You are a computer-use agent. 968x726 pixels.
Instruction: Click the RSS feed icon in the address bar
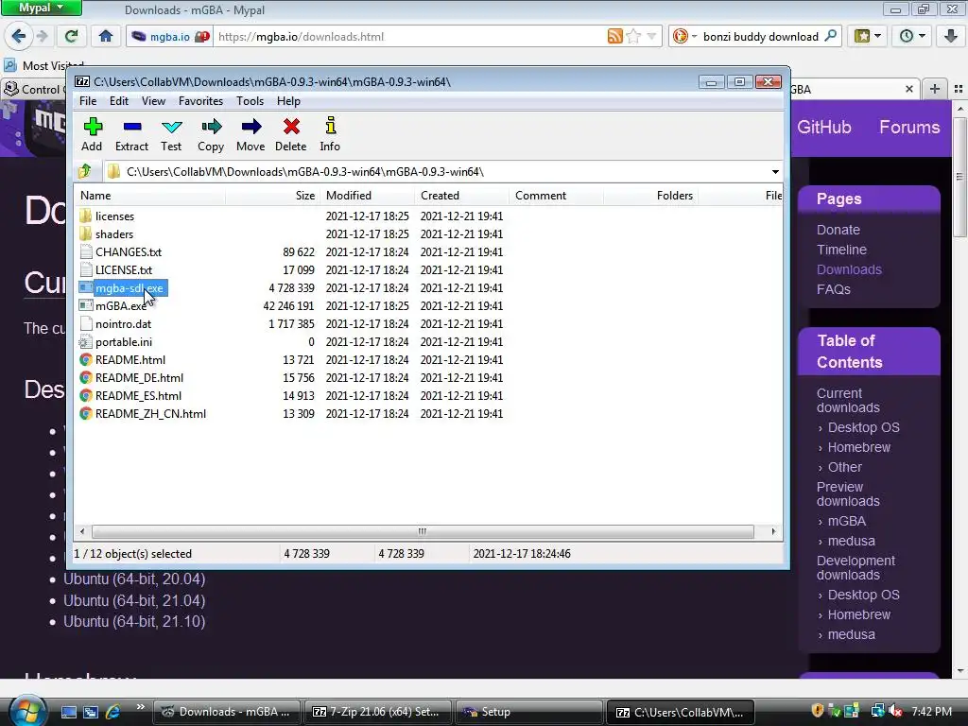pyautogui.click(x=614, y=37)
